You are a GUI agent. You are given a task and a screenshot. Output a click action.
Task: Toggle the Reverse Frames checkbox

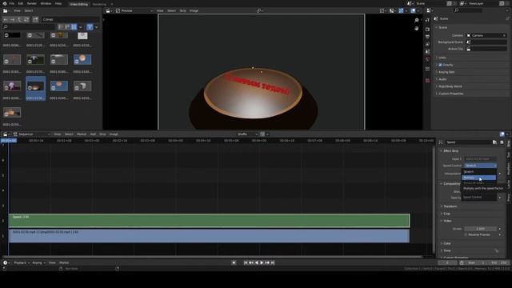point(466,234)
